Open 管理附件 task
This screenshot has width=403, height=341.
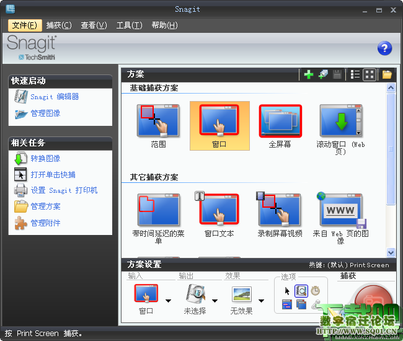(45, 223)
